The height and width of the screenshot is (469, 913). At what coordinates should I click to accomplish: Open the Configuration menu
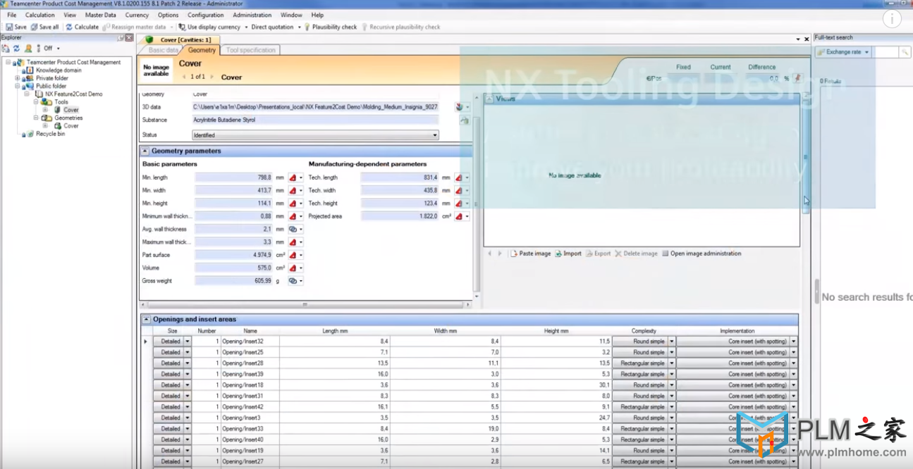pos(206,15)
